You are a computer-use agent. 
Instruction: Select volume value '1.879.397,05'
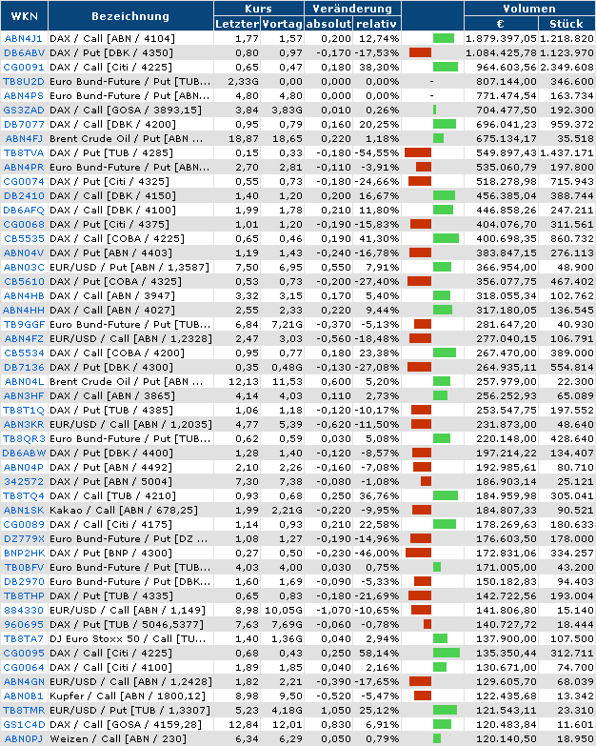tap(501, 38)
